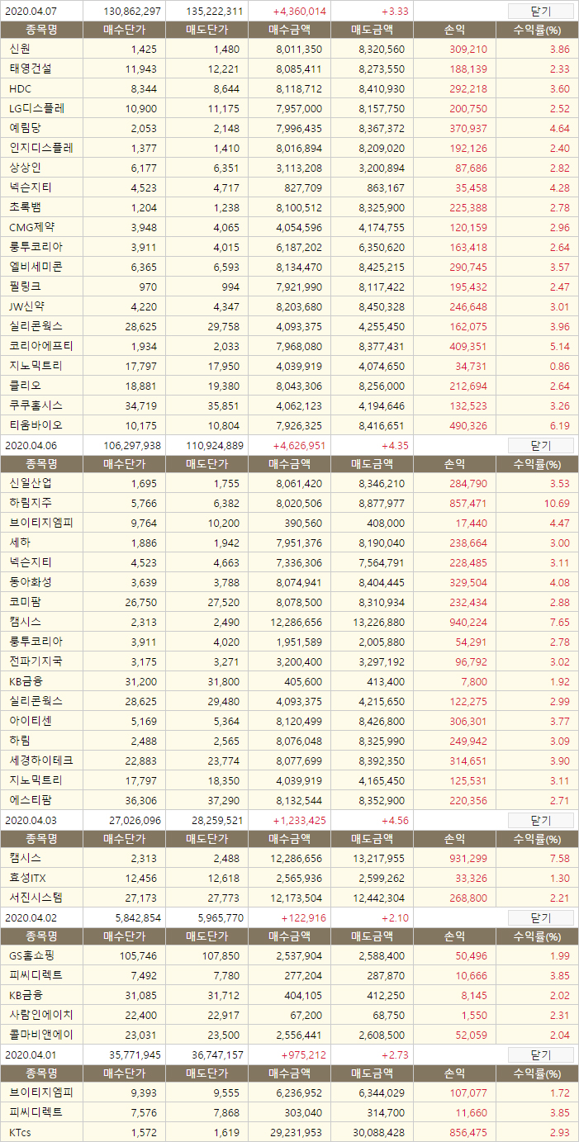The image size is (579, 1142).
Task: Click stock name 아이티센
Action: point(30,721)
